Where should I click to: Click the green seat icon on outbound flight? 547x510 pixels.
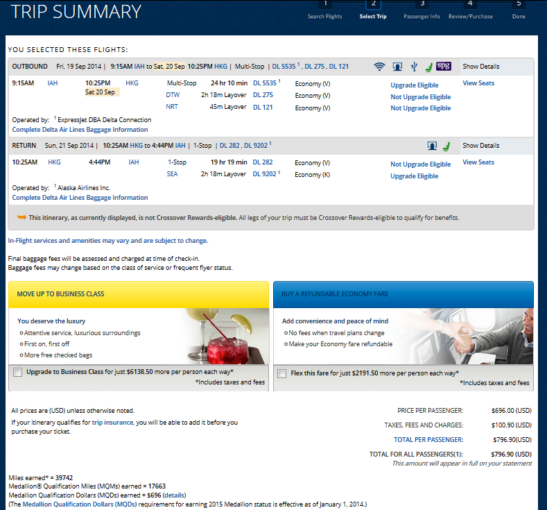(x=428, y=67)
